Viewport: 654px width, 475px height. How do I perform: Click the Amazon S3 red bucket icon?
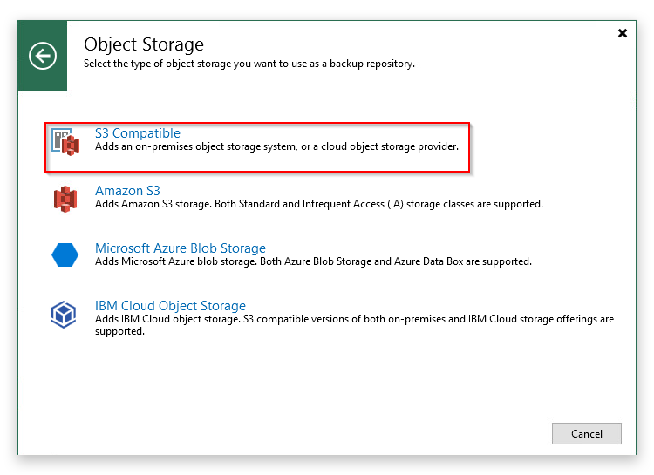(x=65, y=199)
